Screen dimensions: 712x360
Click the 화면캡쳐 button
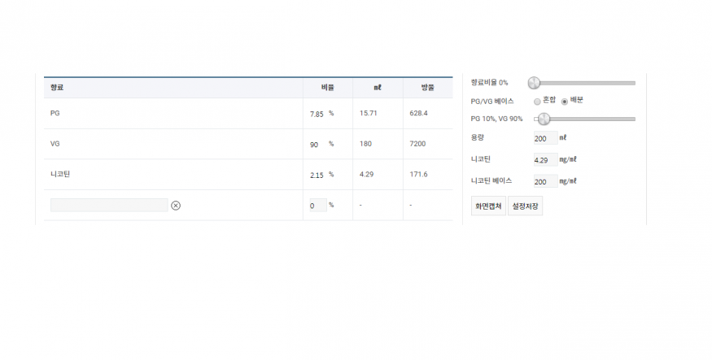(x=488, y=206)
